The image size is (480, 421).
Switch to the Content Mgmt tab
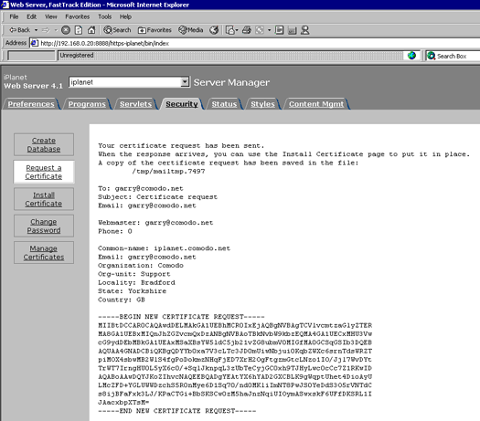pyautogui.click(x=316, y=104)
